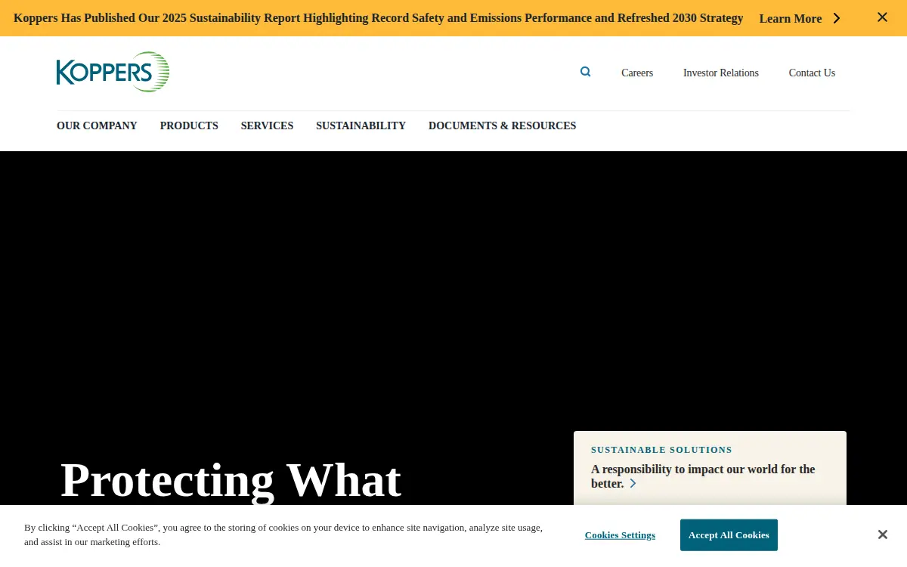Go to the Careers page
The height and width of the screenshot is (567, 907).
(637, 73)
